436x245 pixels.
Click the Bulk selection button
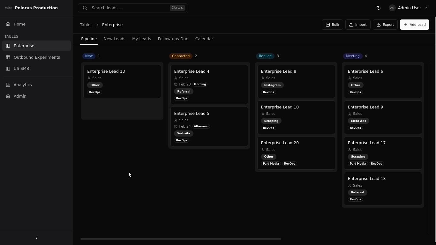[332, 25]
